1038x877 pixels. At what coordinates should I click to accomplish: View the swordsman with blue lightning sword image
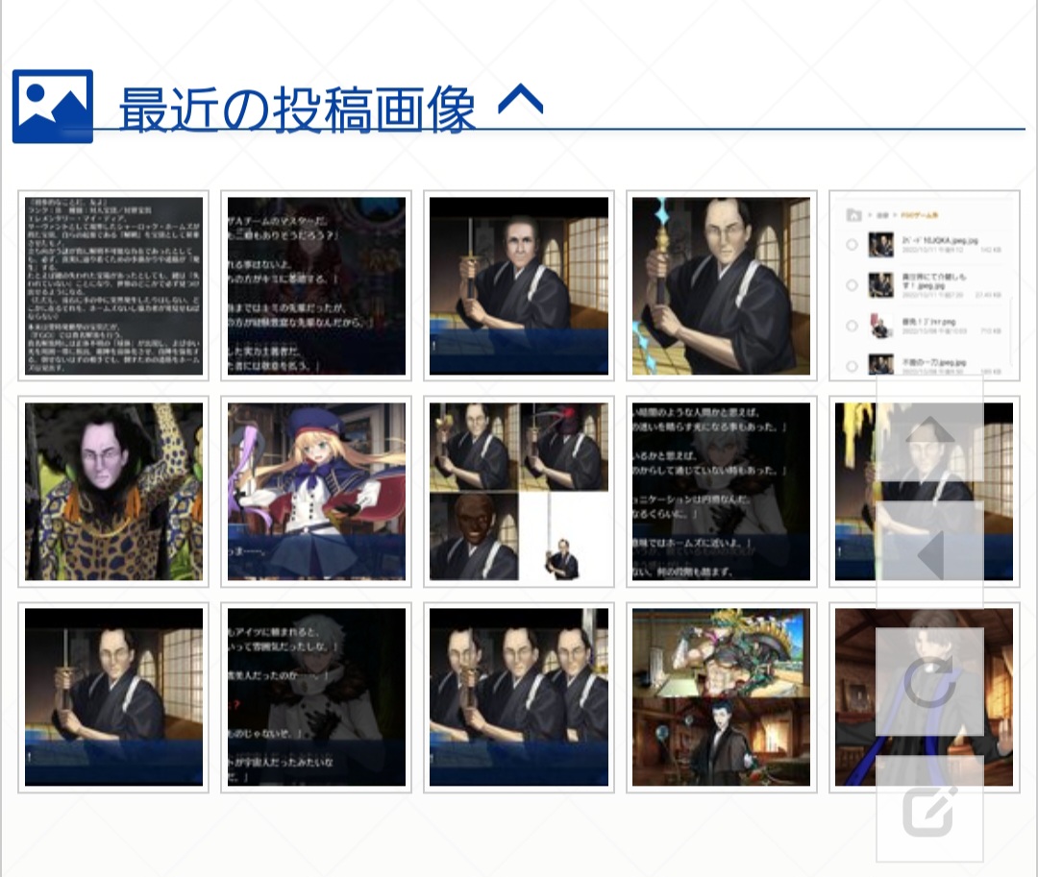click(722, 286)
